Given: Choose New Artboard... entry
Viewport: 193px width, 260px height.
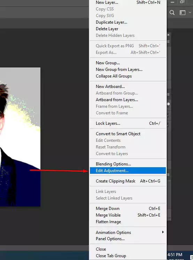Looking at the screenshot, I should 128,87.
